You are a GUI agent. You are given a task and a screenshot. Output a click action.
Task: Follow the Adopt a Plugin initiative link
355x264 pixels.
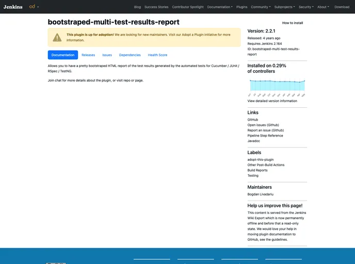pyautogui.click(x=199, y=35)
